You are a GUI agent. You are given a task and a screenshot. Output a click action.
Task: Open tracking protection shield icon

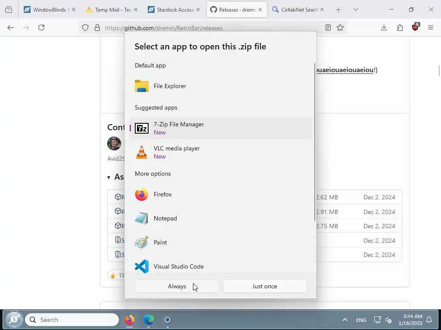(x=85, y=27)
